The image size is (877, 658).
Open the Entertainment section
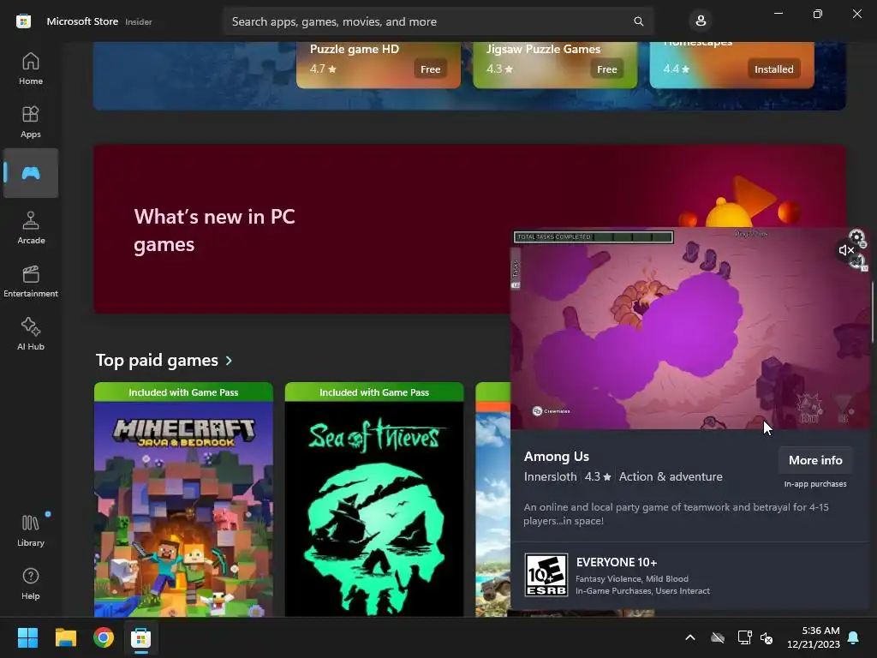point(31,281)
